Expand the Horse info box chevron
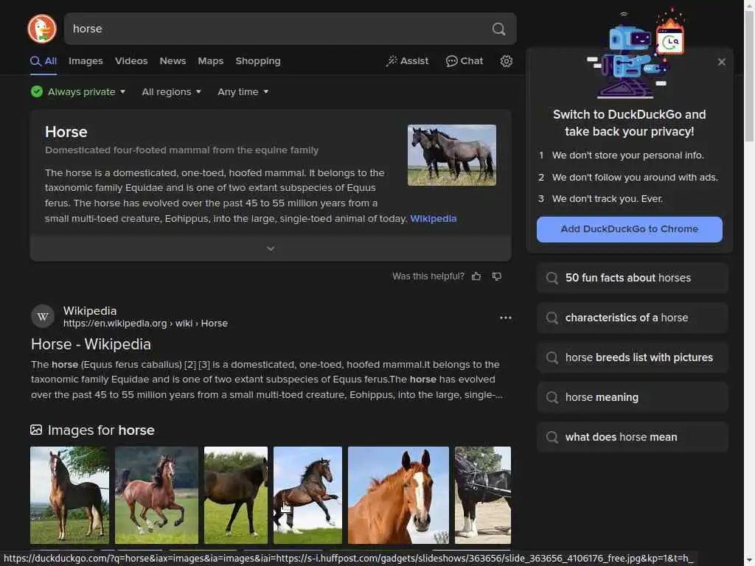This screenshot has height=566, width=755. click(271, 248)
